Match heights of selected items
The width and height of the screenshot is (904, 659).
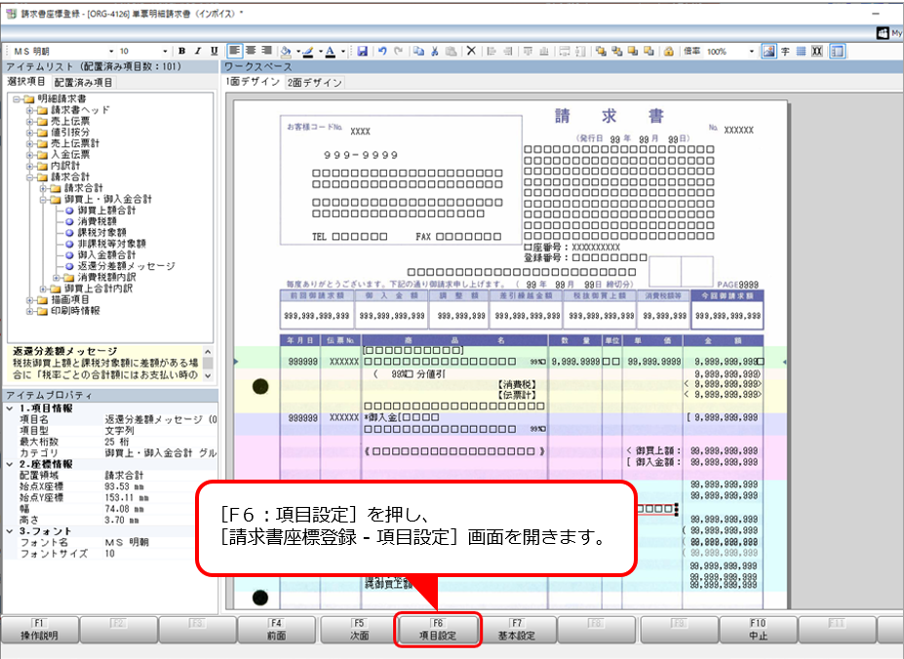pyautogui.click(x=580, y=52)
